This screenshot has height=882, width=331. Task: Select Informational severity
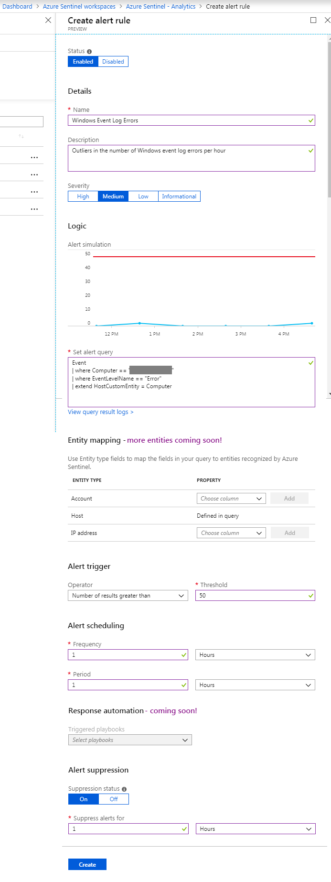click(x=179, y=196)
